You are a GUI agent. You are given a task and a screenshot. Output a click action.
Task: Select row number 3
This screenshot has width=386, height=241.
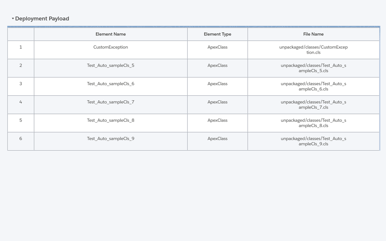[21, 84]
